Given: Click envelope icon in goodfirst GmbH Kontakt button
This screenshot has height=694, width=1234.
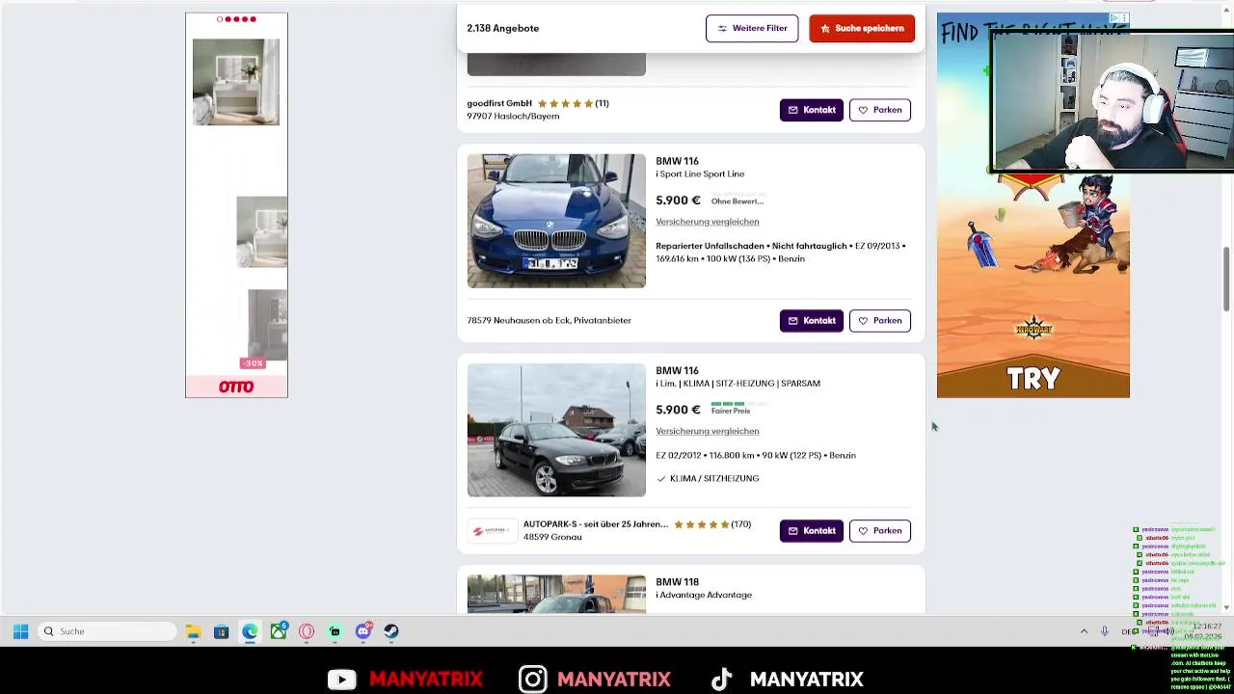Looking at the screenshot, I should (793, 110).
